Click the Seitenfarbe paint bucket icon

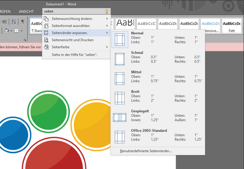46,47
